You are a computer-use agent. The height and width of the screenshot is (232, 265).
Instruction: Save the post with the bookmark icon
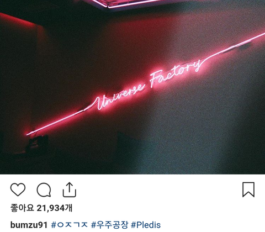(248, 189)
